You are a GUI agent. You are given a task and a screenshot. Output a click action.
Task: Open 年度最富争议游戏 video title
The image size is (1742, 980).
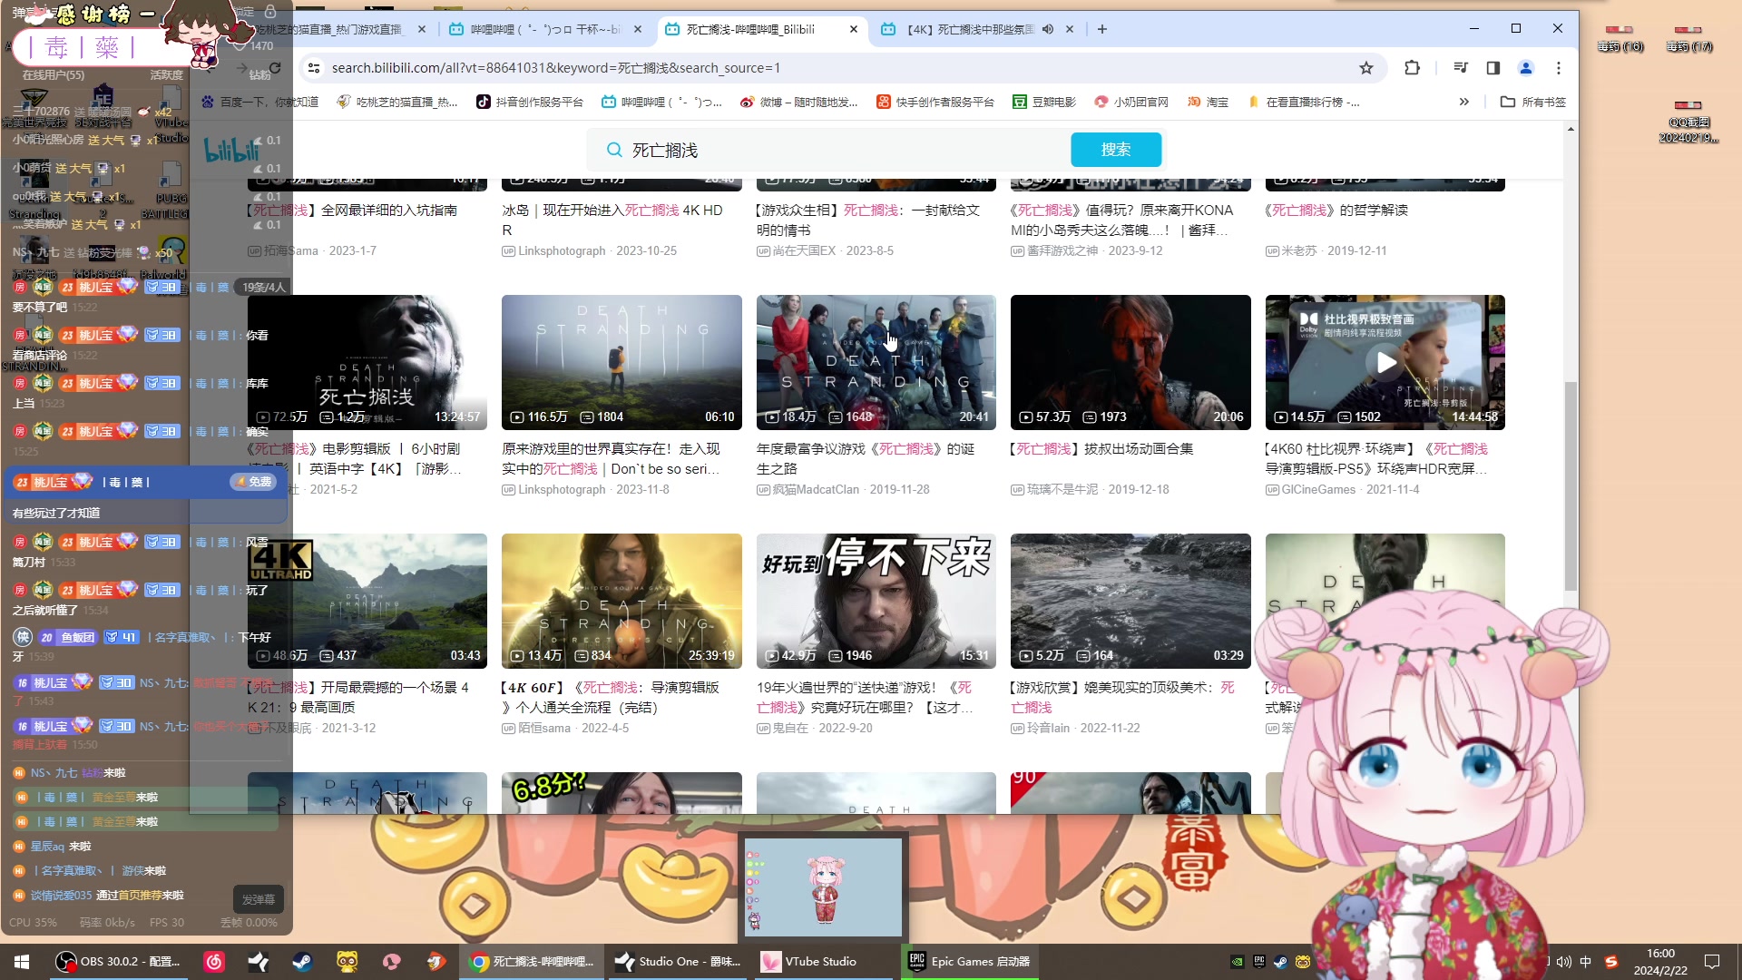click(x=866, y=458)
